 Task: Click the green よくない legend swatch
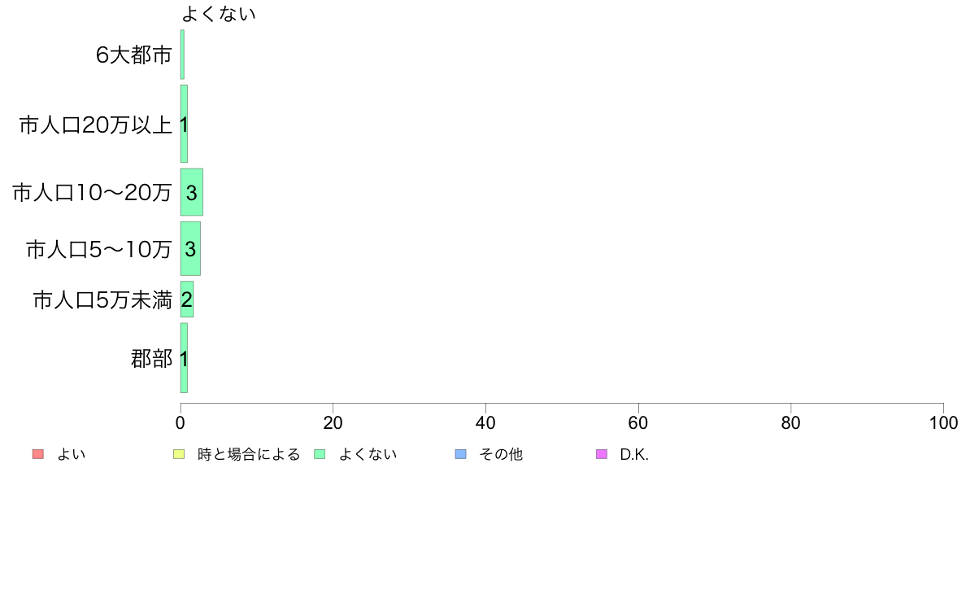[320, 454]
